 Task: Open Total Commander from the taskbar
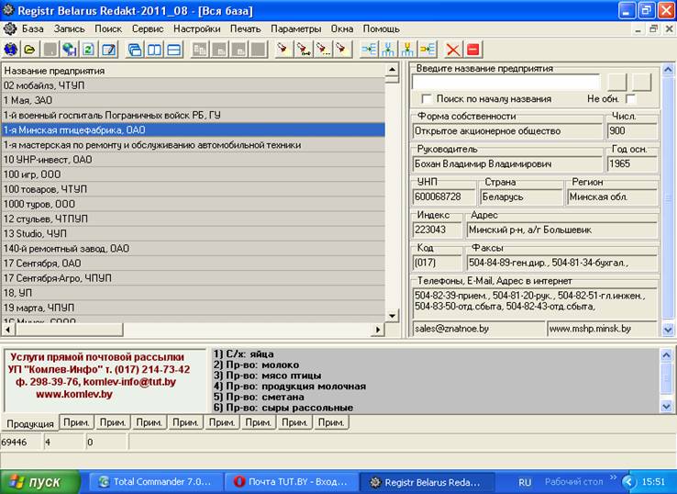(154, 481)
